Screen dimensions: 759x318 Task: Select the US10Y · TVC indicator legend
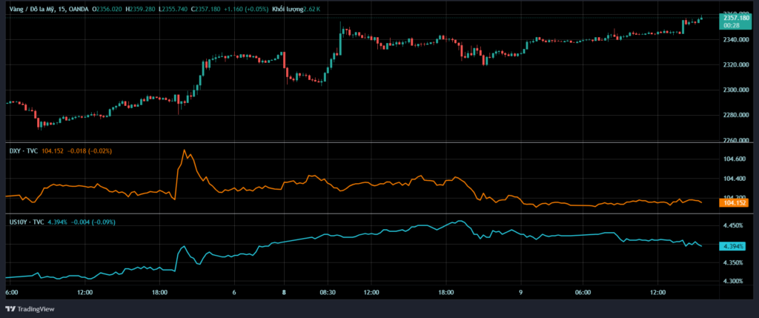click(x=25, y=221)
